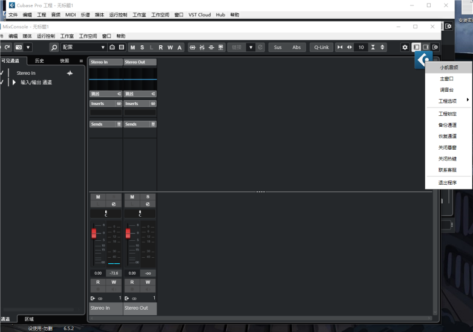Open the window layout setup icon
473x332 pixels.
435,47
